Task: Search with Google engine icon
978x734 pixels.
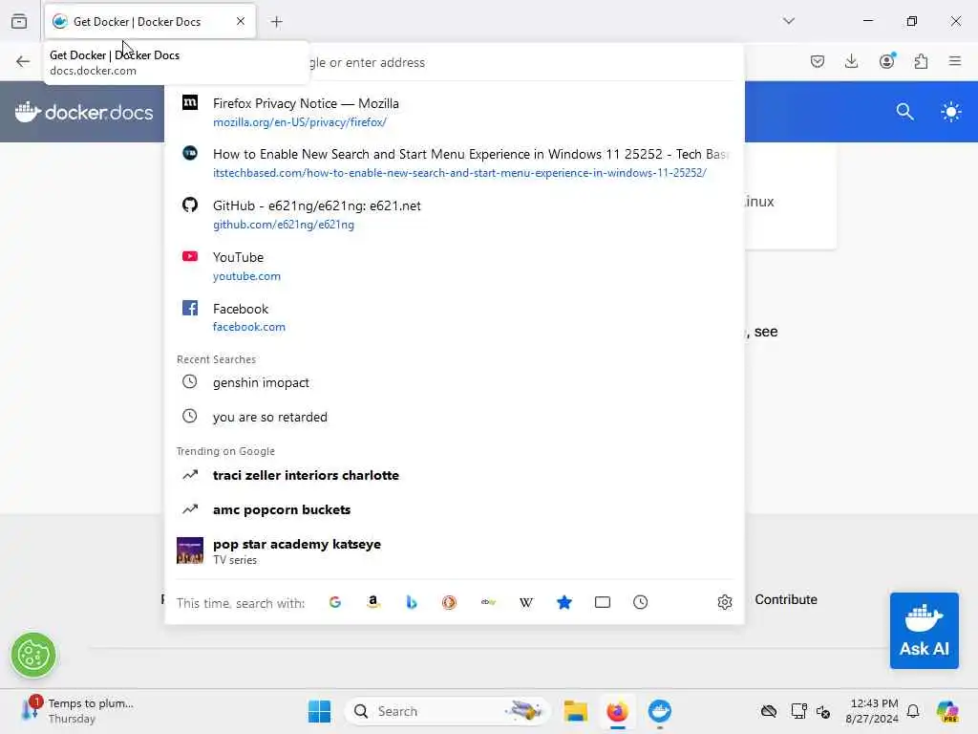Action: pos(335,602)
